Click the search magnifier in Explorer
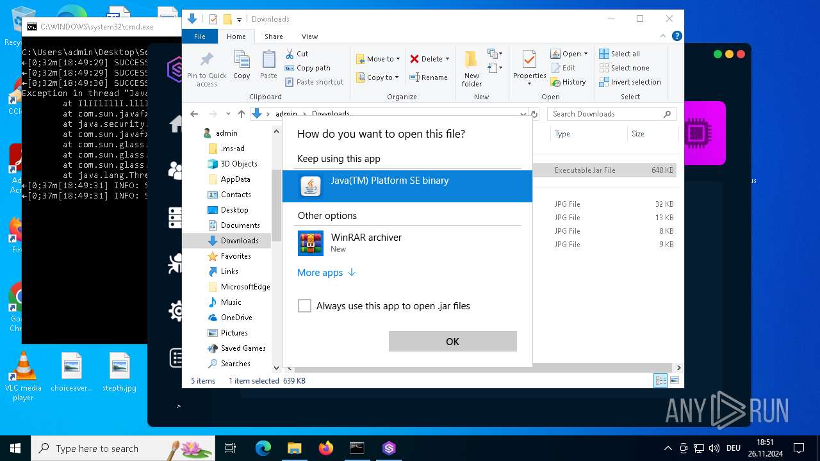 [x=667, y=114]
